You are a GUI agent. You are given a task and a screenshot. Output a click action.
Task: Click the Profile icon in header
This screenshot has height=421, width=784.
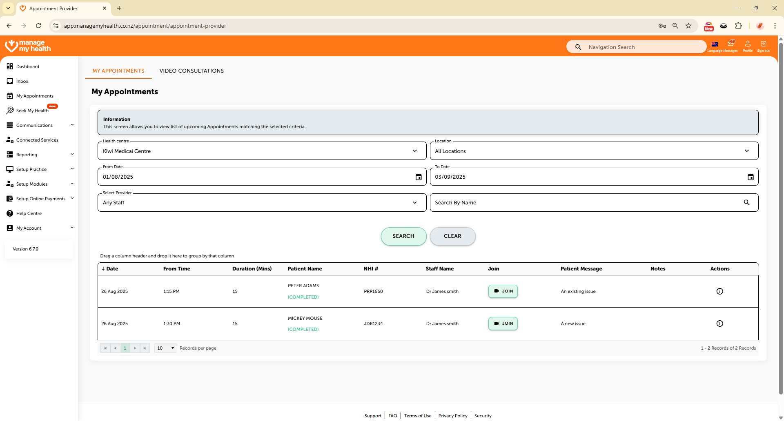point(748,44)
